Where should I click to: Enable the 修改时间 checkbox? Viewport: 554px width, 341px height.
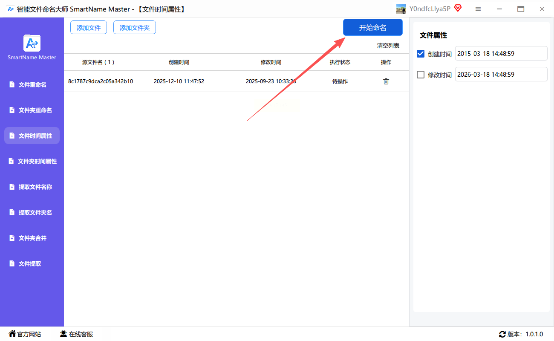[x=421, y=75]
